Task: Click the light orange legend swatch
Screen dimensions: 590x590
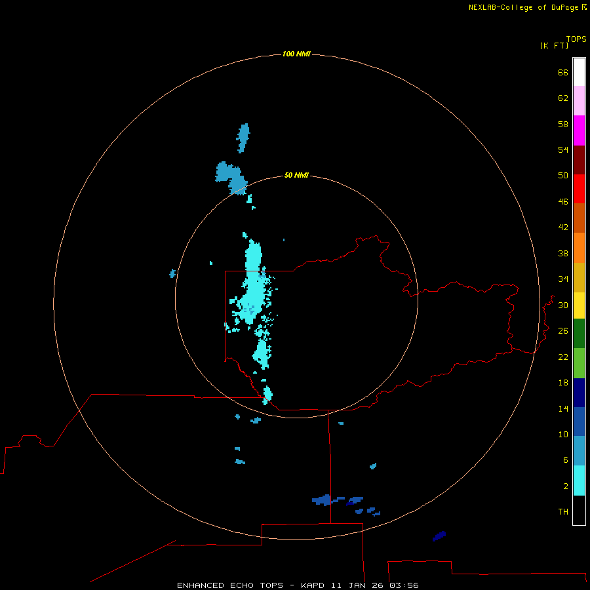Action: (x=579, y=248)
